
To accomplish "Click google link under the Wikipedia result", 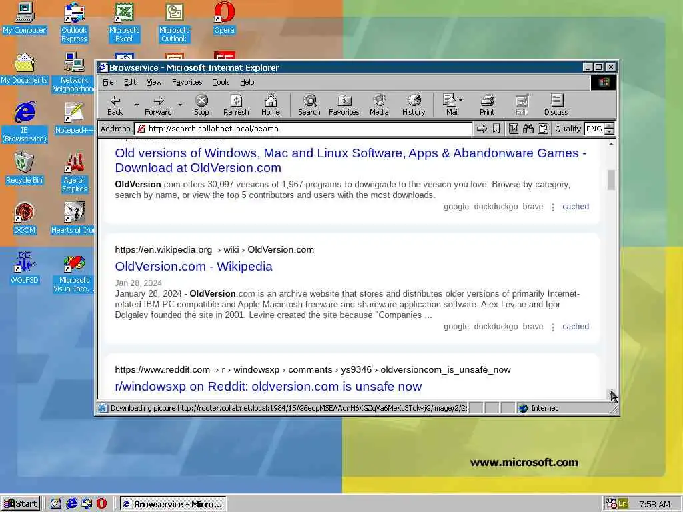I will (456, 327).
